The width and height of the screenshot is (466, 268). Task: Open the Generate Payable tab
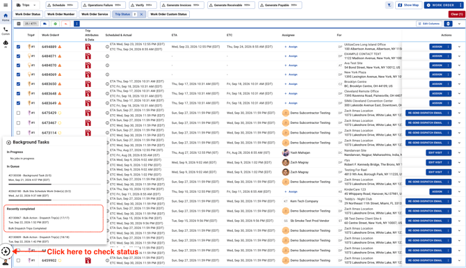coord(280,5)
